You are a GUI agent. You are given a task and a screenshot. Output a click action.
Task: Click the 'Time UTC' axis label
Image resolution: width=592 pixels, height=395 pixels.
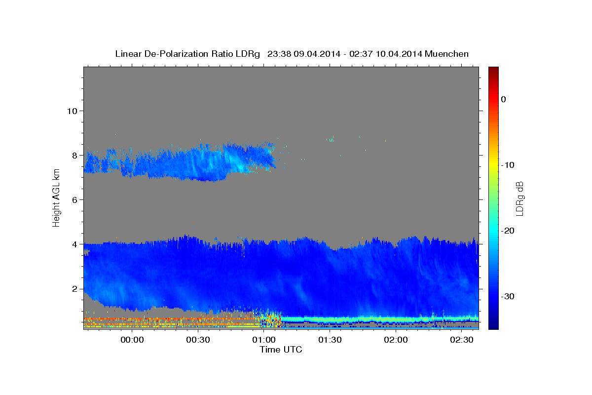click(x=281, y=350)
